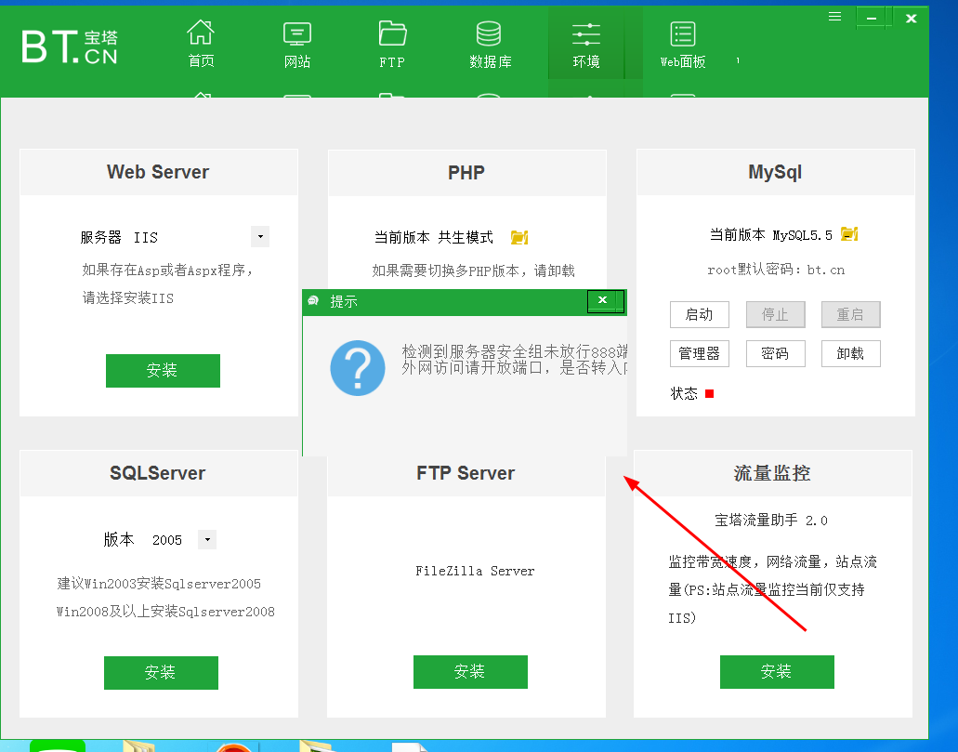958x752 pixels.
Task: Open MySql 管理器 manager
Action: point(700,353)
